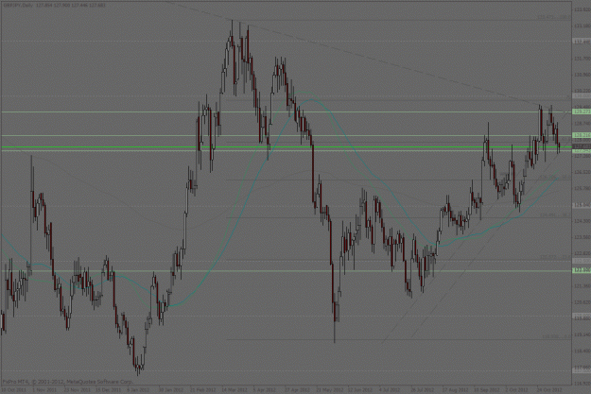Click the 10 Sep 2012 date label
The width and height of the screenshot is (591, 394).
coord(487,390)
